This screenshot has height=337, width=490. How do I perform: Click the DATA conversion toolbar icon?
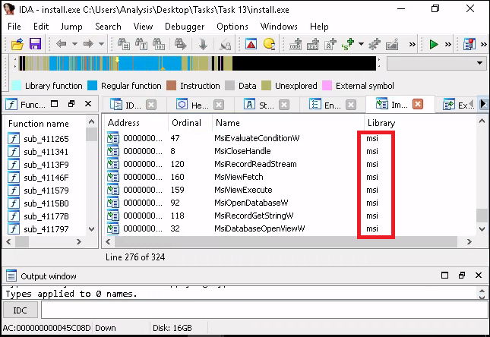point(312,44)
